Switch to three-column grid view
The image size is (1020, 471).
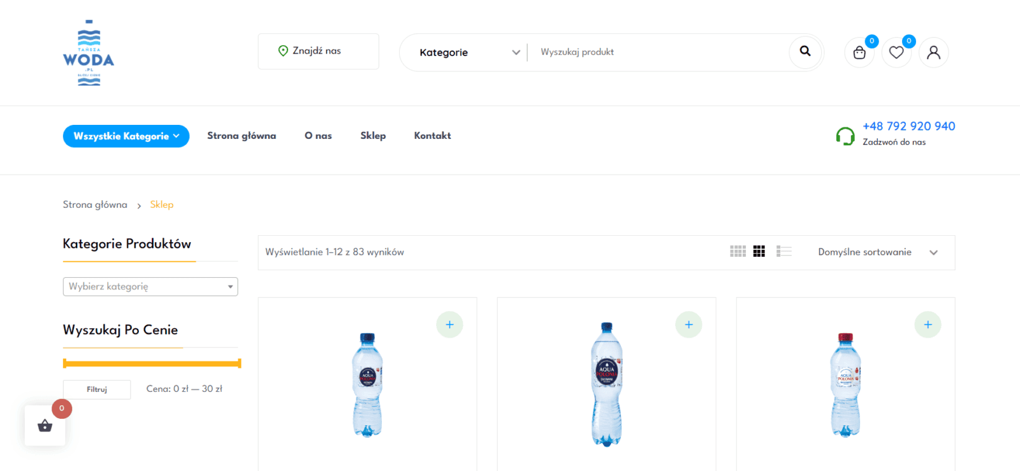759,252
